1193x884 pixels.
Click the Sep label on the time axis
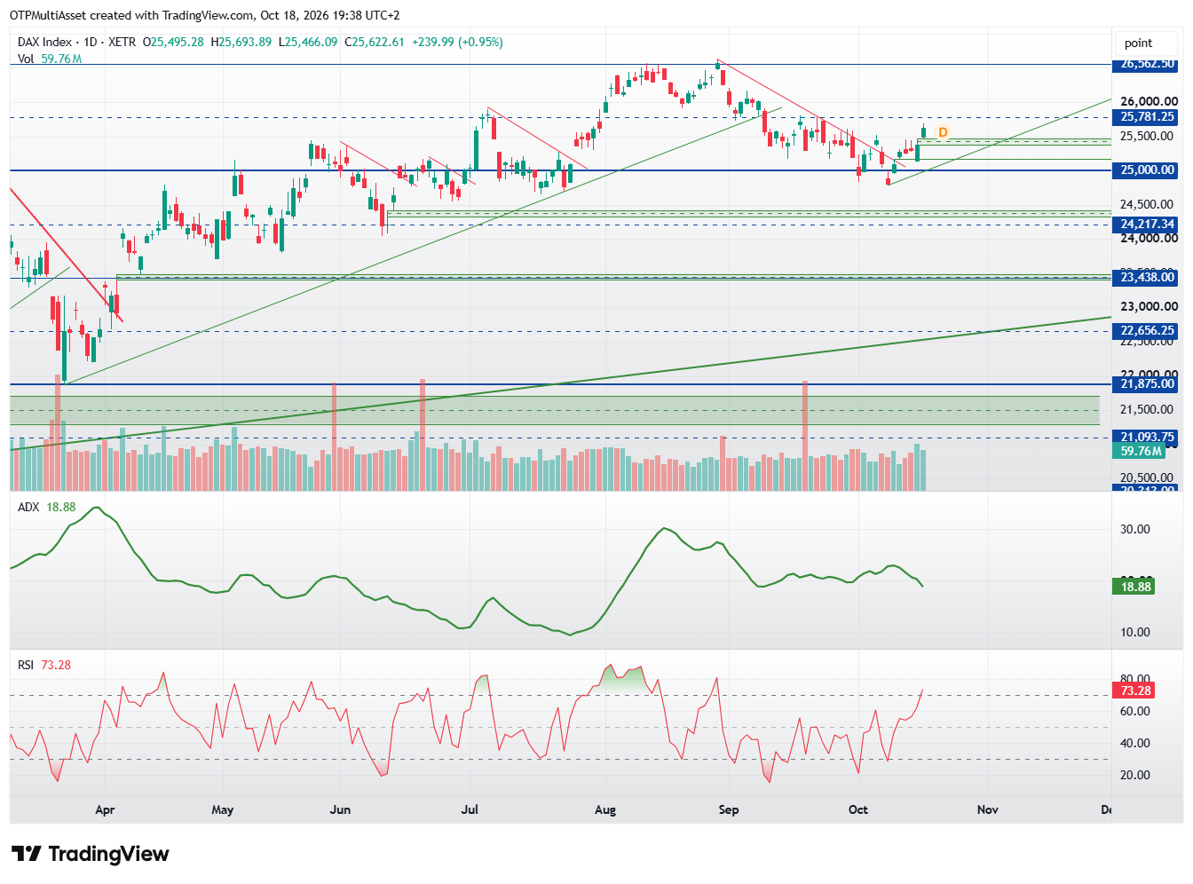click(x=729, y=809)
